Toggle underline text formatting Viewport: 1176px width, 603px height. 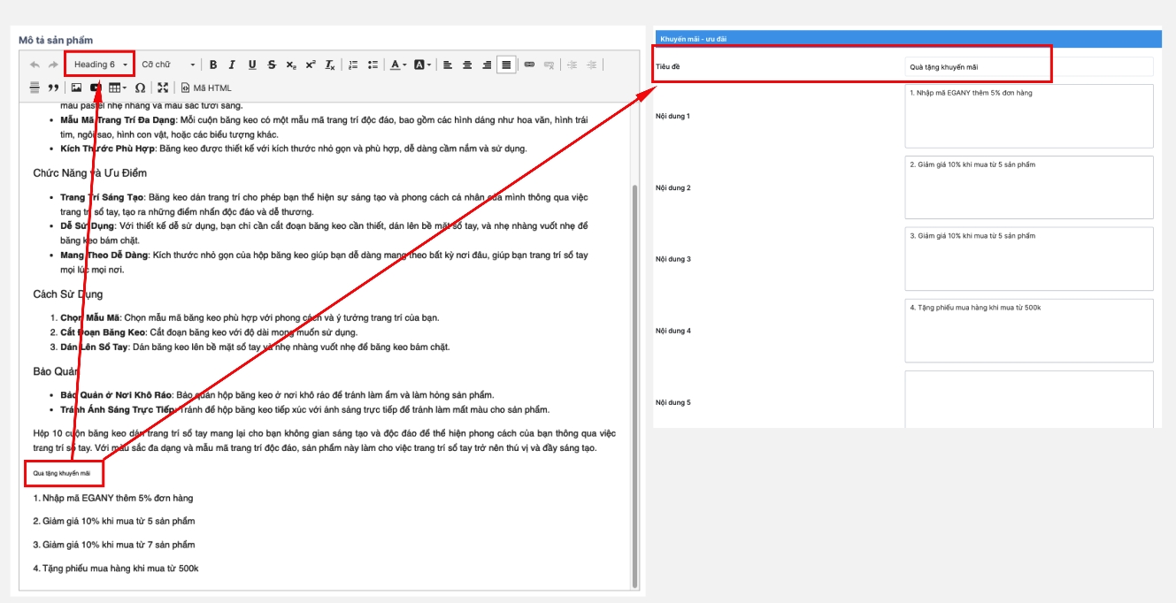252,65
